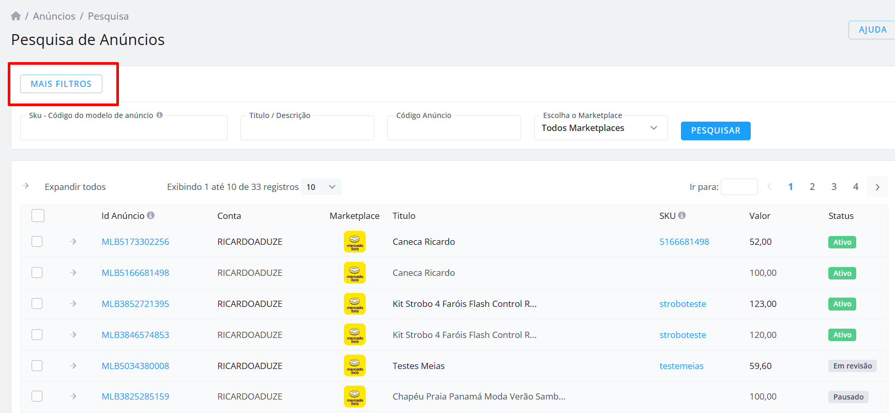Go to next page with right chevron
The image size is (895, 413).
877,187
